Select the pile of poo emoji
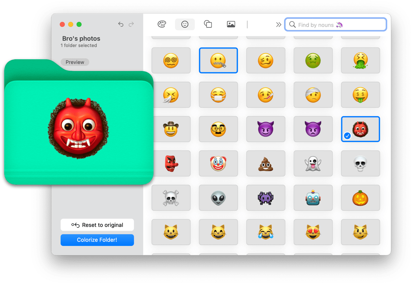This screenshot has width=411, height=283. click(x=266, y=163)
